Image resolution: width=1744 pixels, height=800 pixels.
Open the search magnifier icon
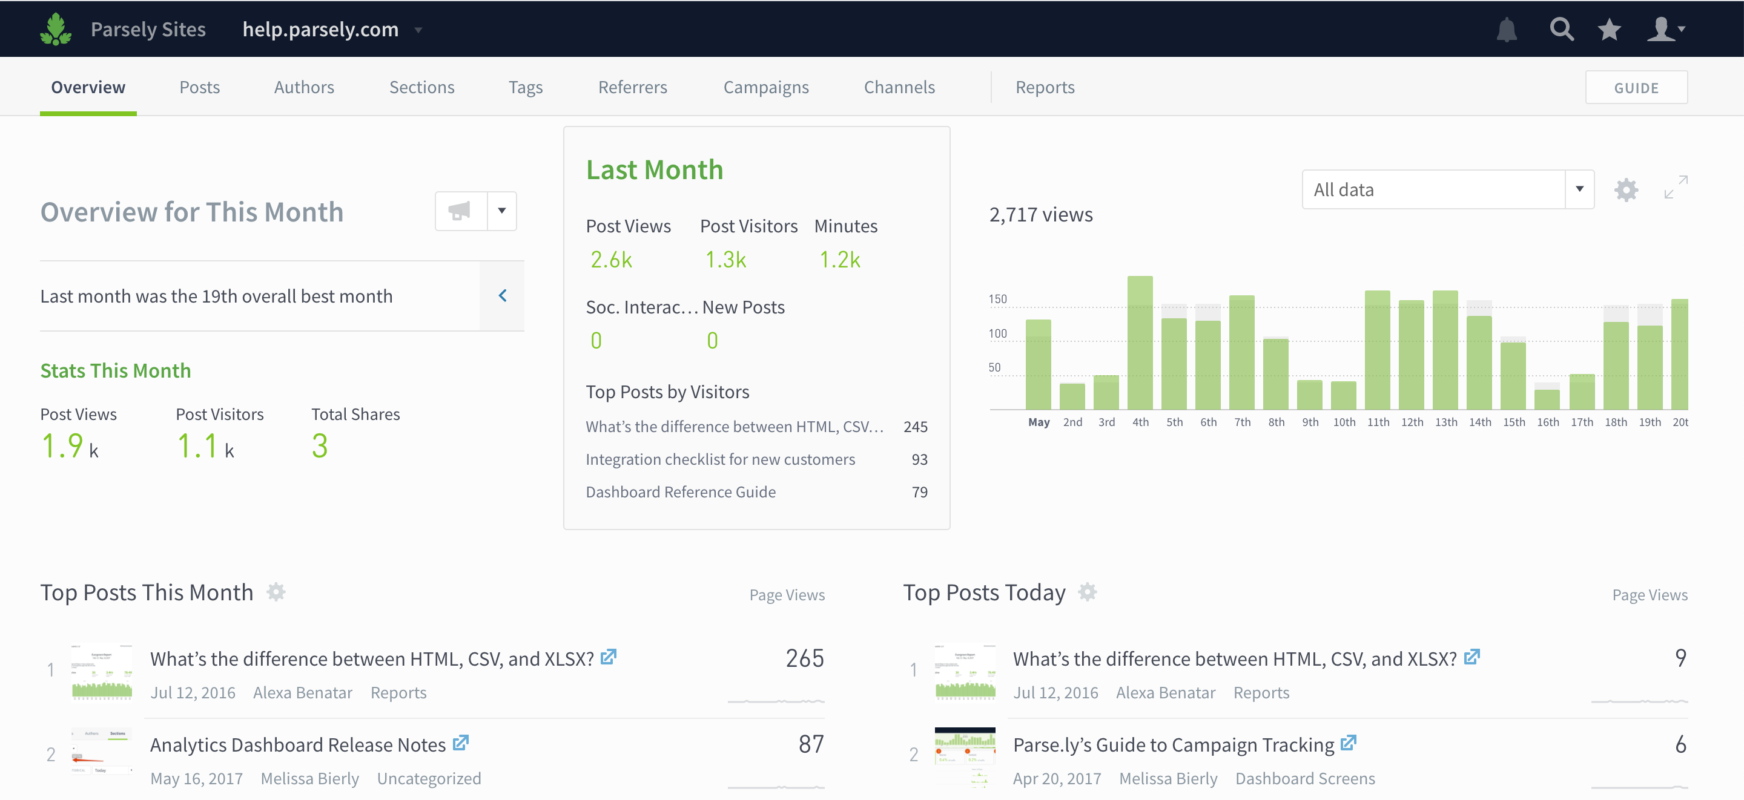[x=1561, y=29]
